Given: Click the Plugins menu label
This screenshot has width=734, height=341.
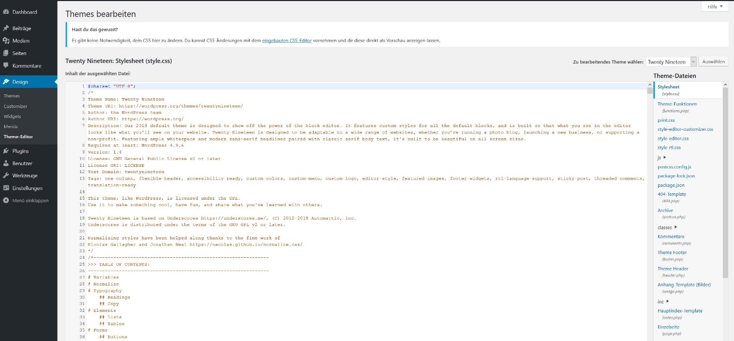Looking at the screenshot, I should [x=21, y=151].
